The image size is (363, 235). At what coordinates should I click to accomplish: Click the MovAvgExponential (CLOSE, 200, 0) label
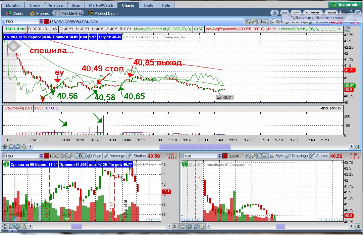pos(235,29)
